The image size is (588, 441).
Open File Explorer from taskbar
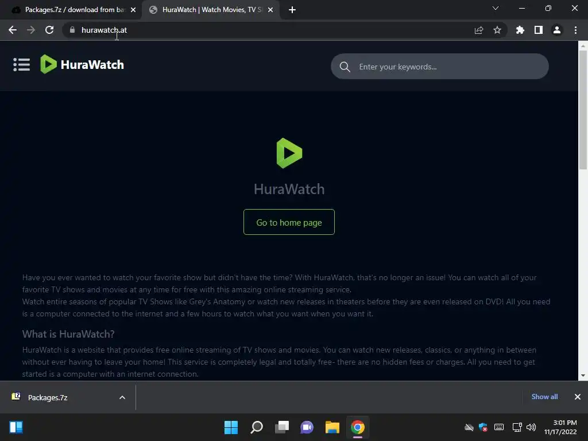(332, 427)
